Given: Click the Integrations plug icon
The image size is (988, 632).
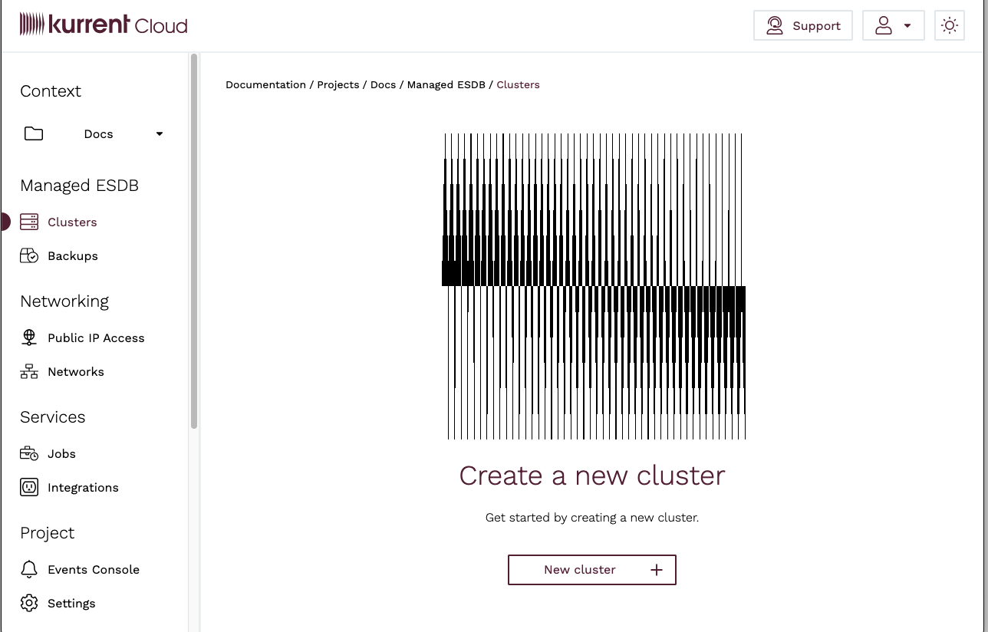Looking at the screenshot, I should point(29,488).
